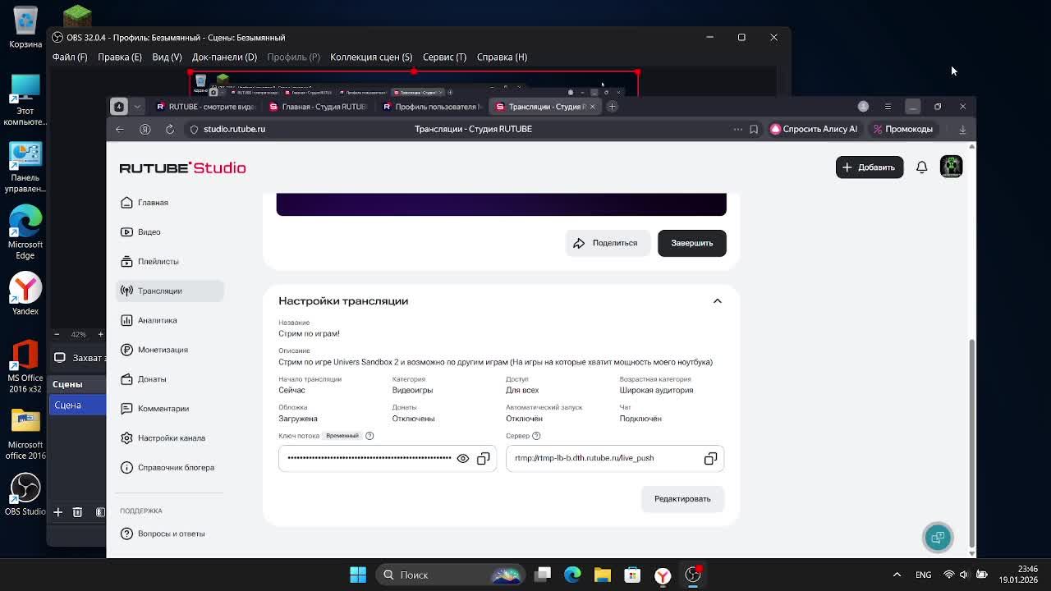Open Настройки канала in the sidebar

tap(170, 438)
